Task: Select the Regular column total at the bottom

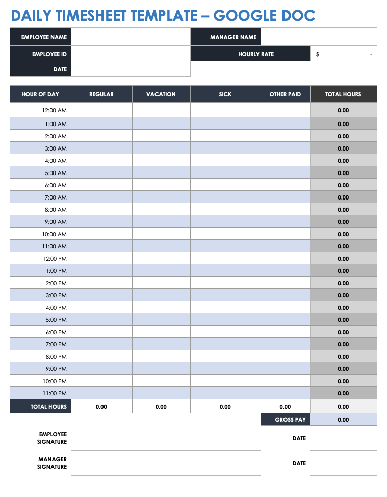Action: pos(101,407)
